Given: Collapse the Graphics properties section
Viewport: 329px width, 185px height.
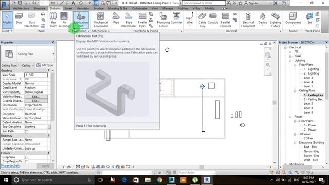Looking at the screenshot, I should pyautogui.click(x=48, y=71).
